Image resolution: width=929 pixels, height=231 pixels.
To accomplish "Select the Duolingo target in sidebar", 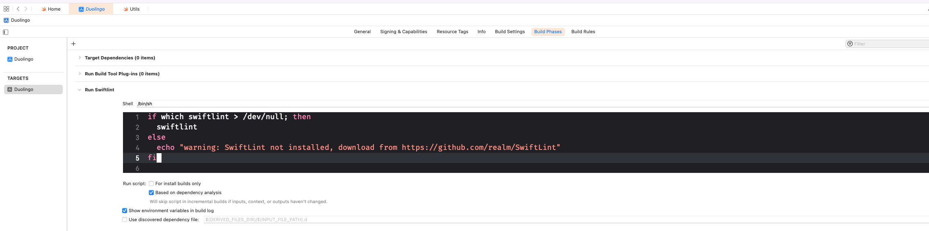I will tap(23, 89).
